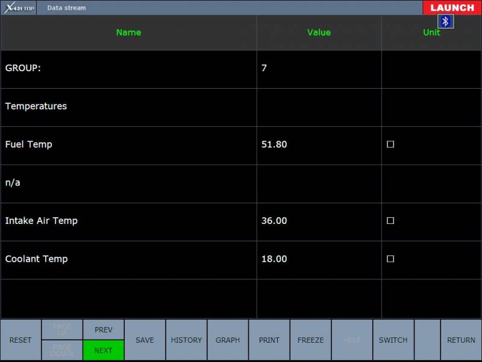Print the data using PRINT
The image size is (482, 362).
tap(269, 340)
